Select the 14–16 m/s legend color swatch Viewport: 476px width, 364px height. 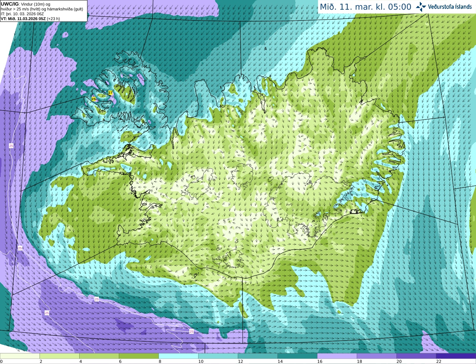[x=297, y=356]
